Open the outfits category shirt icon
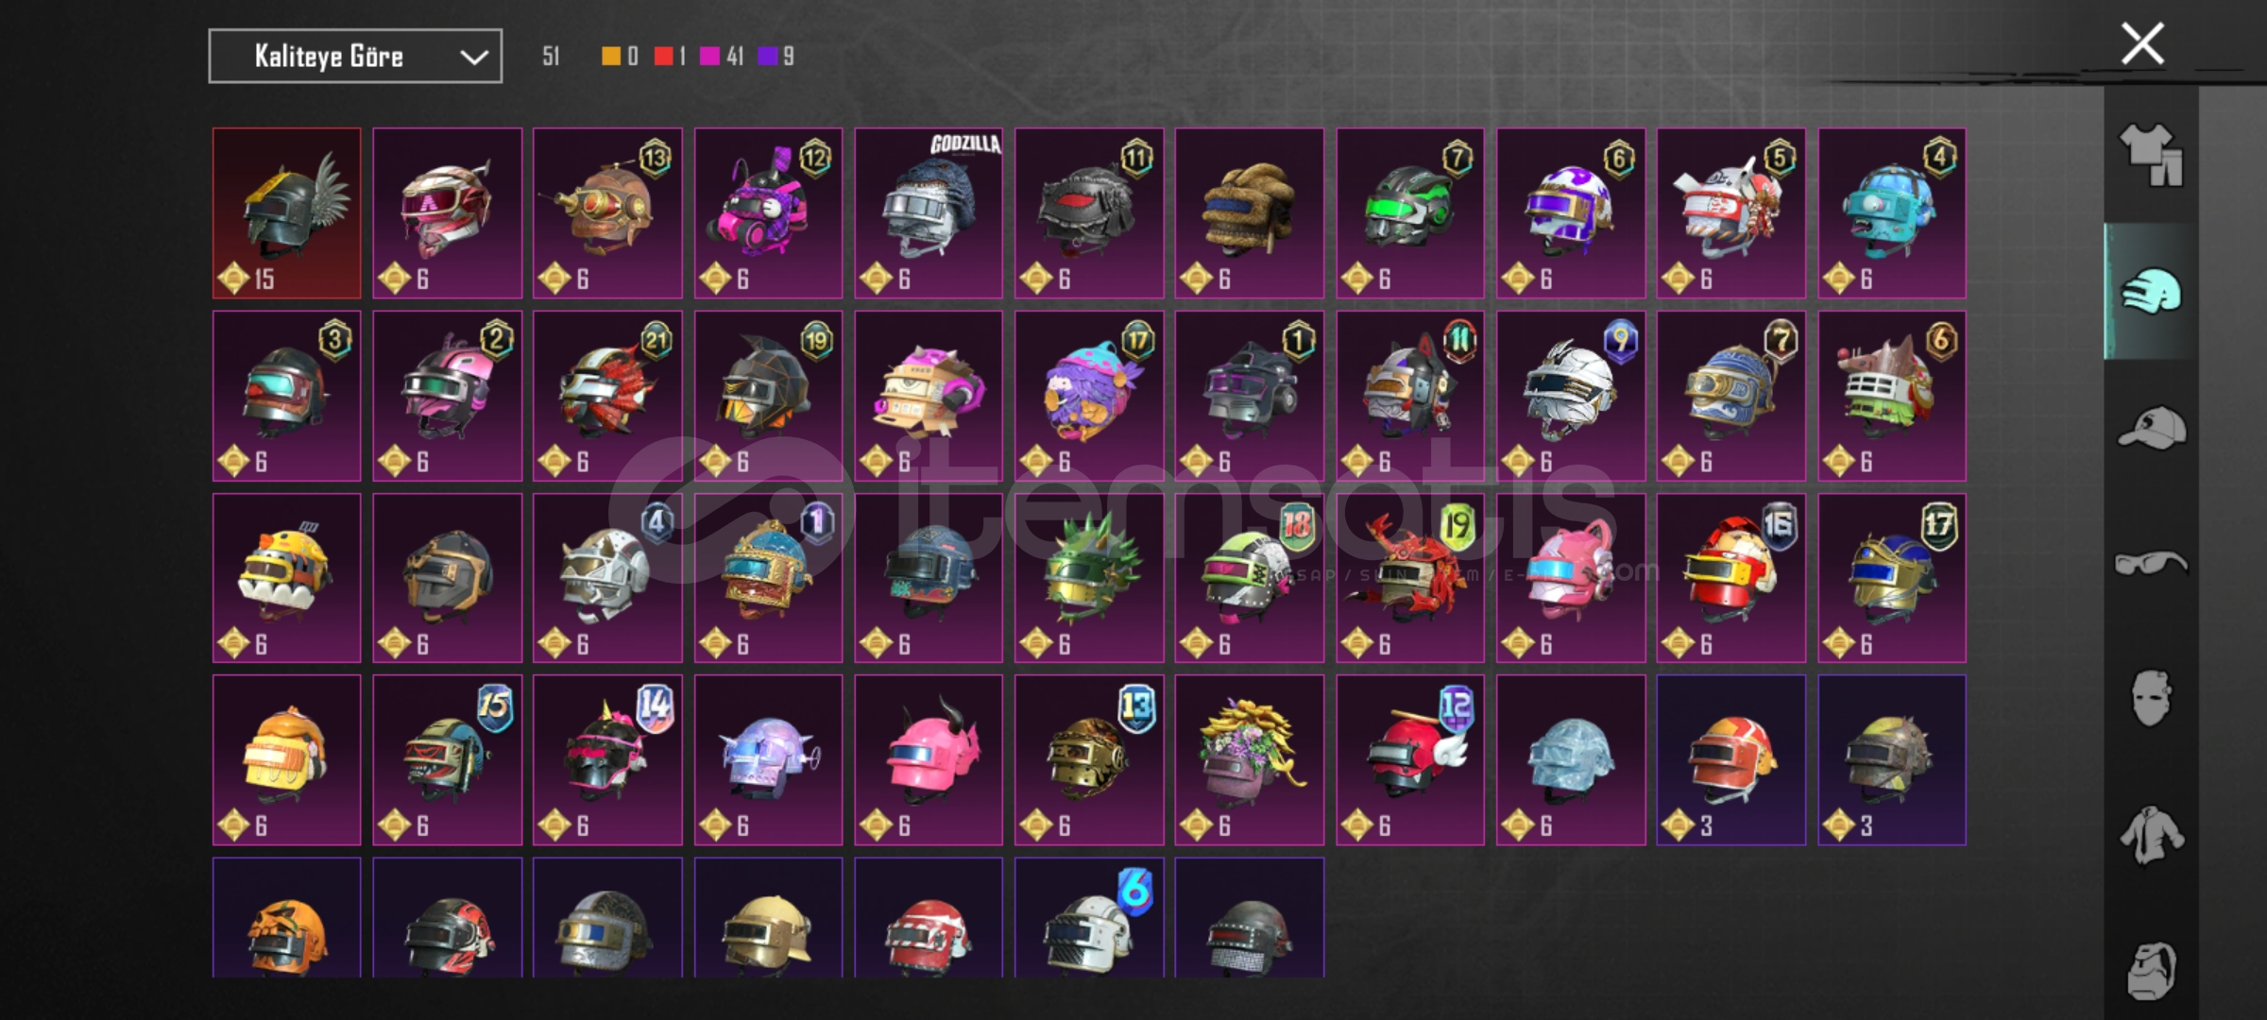The height and width of the screenshot is (1020, 2267). [x=2151, y=155]
